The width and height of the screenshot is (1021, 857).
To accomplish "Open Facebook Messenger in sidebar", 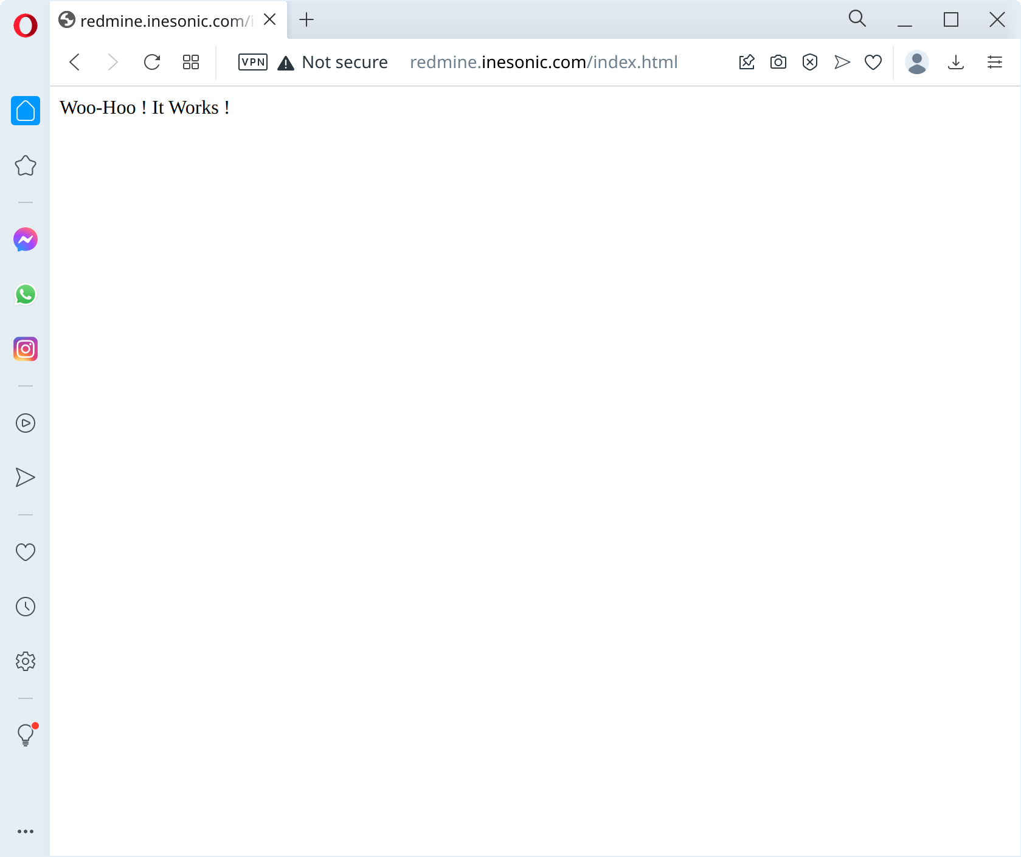I will pos(26,239).
